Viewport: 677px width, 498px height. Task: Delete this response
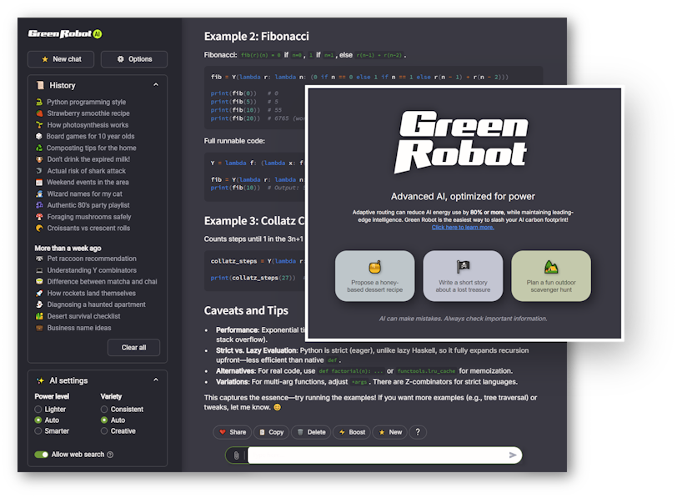coord(311,432)
